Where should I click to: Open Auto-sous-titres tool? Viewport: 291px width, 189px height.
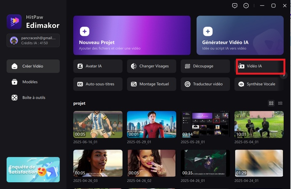(98, 84)
